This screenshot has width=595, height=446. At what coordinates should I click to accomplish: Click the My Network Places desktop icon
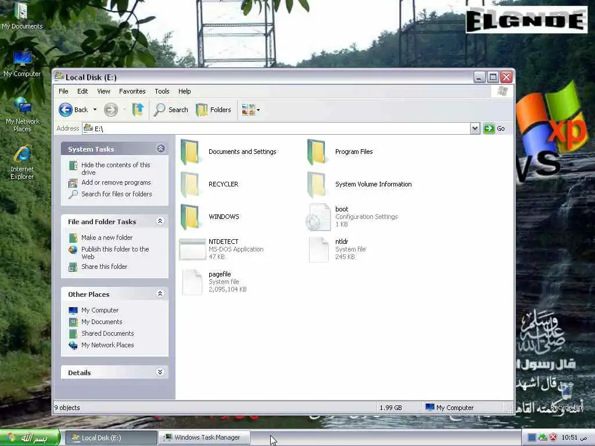coord(23,114)
